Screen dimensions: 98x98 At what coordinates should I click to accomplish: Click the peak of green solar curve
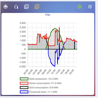55,28
